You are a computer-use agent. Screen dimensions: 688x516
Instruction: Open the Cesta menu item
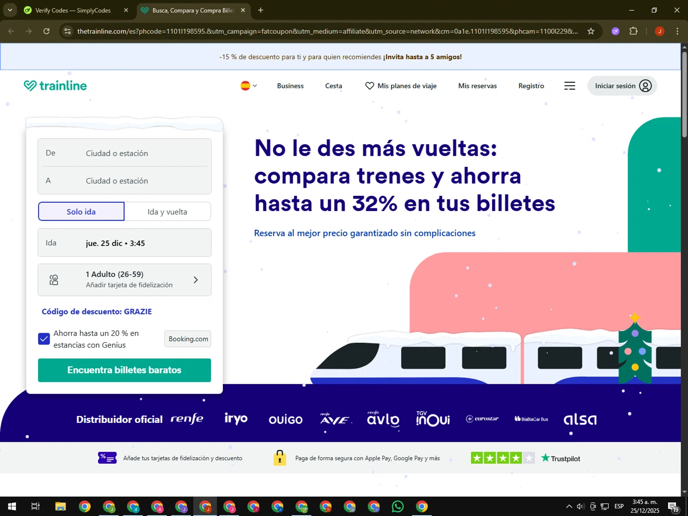[x=333, y=86]
